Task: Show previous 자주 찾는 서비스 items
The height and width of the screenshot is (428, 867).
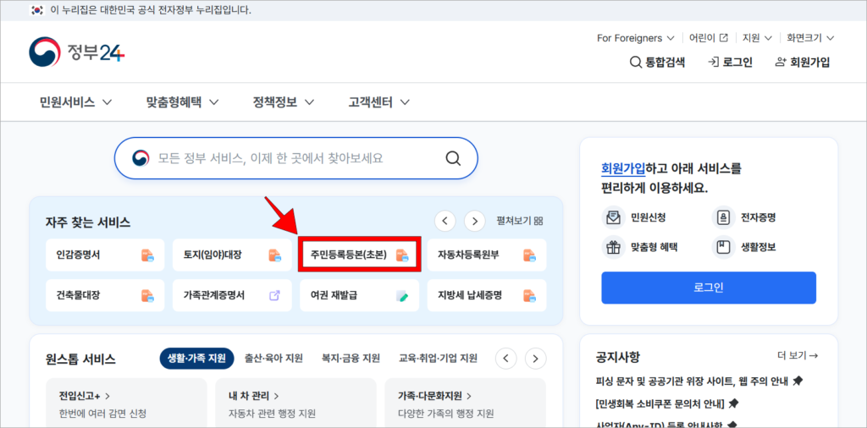Action: point(445,221)
